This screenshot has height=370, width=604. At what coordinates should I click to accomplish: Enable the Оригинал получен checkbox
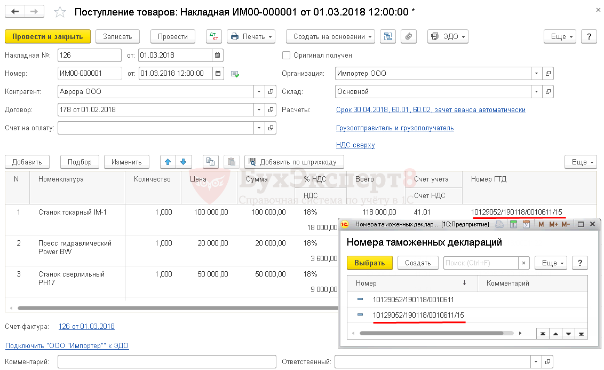click(287, 56)
